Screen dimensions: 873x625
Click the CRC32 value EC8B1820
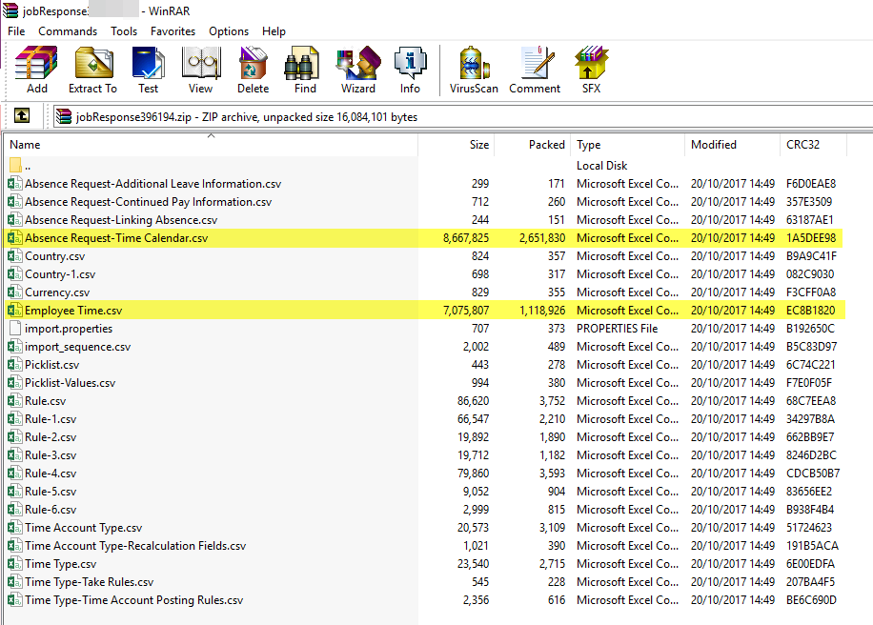point(811,311)
